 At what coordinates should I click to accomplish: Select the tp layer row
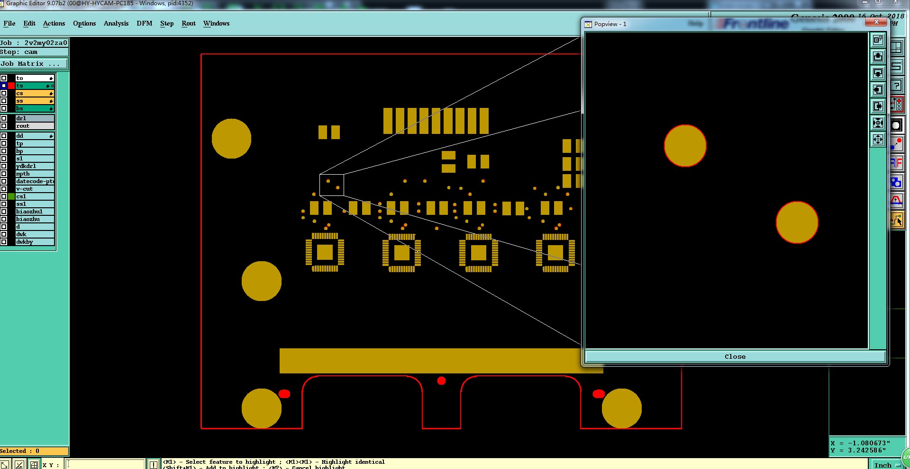tap(35, 143)
